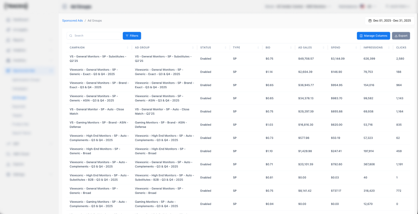
Task: Click the Ad Group column sort arrows
Action: [193, 48]
